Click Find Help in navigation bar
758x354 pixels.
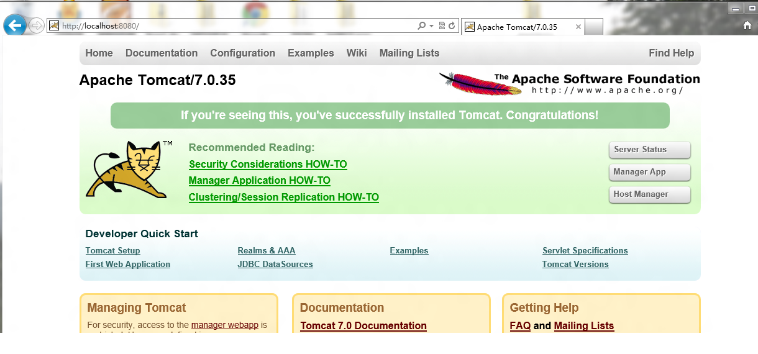(671, 53)
